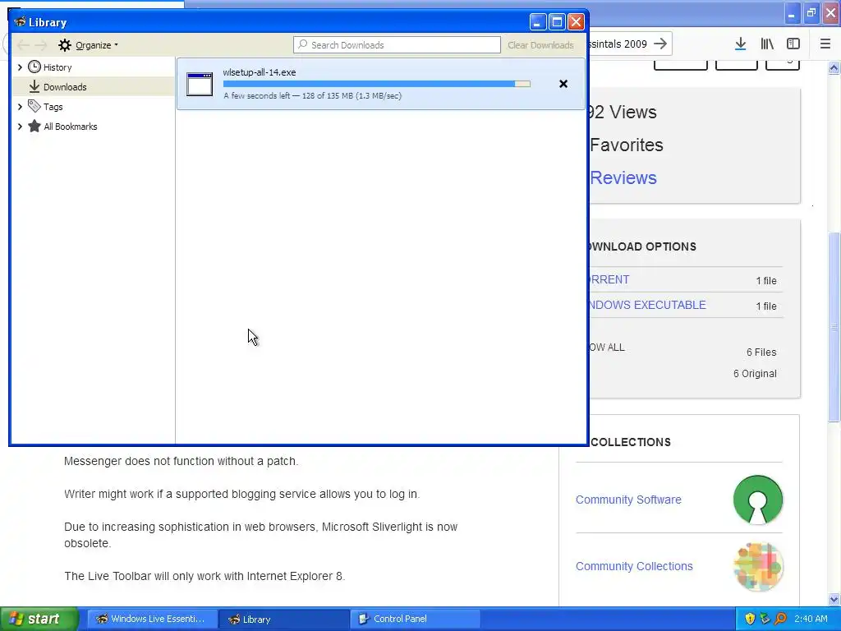Open the Community Collections link

click(x=634, y=566)
